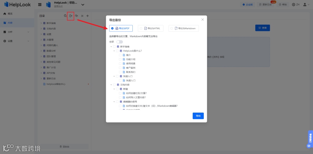The width and height of the screenshot is (313, 154).
Task: Check the HelpLook是什么? checkbox
Action: click(x=117, y=51)
